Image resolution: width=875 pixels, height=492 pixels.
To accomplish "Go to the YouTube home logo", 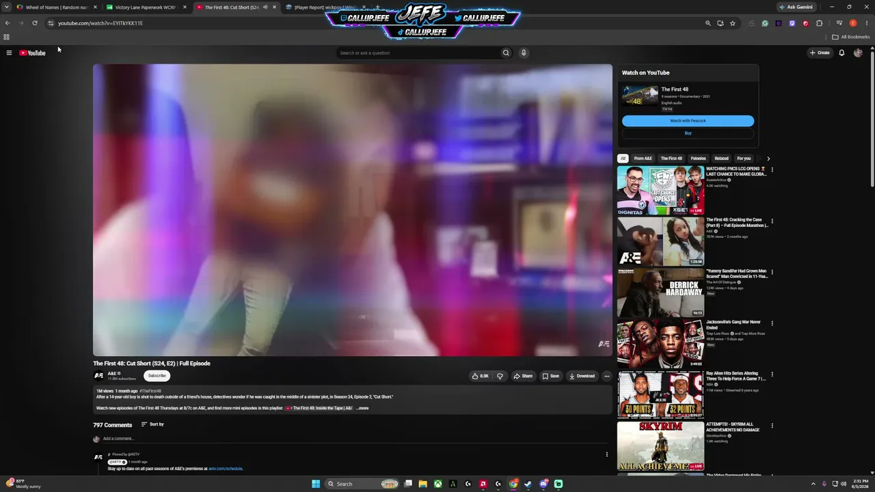I will pos(32,53).
